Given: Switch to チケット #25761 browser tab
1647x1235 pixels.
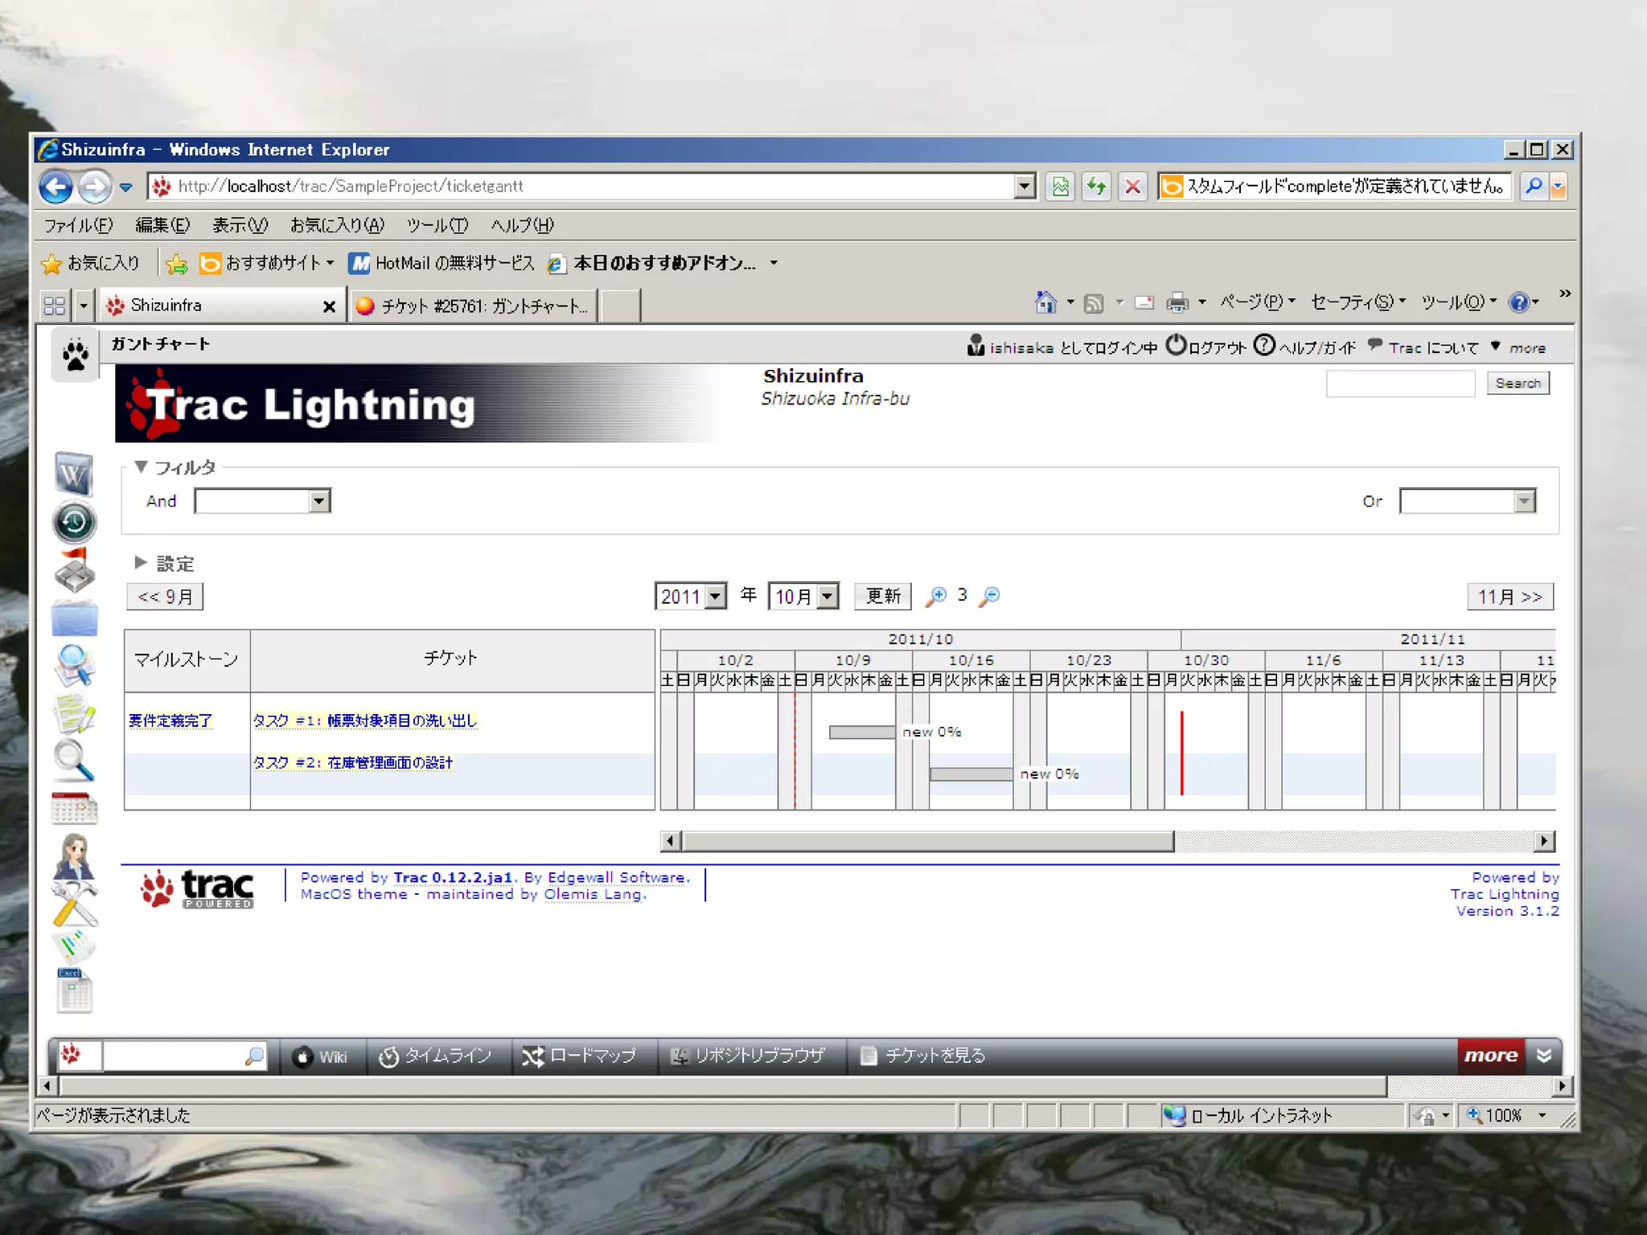Looking at the screenshot, I should tap(474, 306).
